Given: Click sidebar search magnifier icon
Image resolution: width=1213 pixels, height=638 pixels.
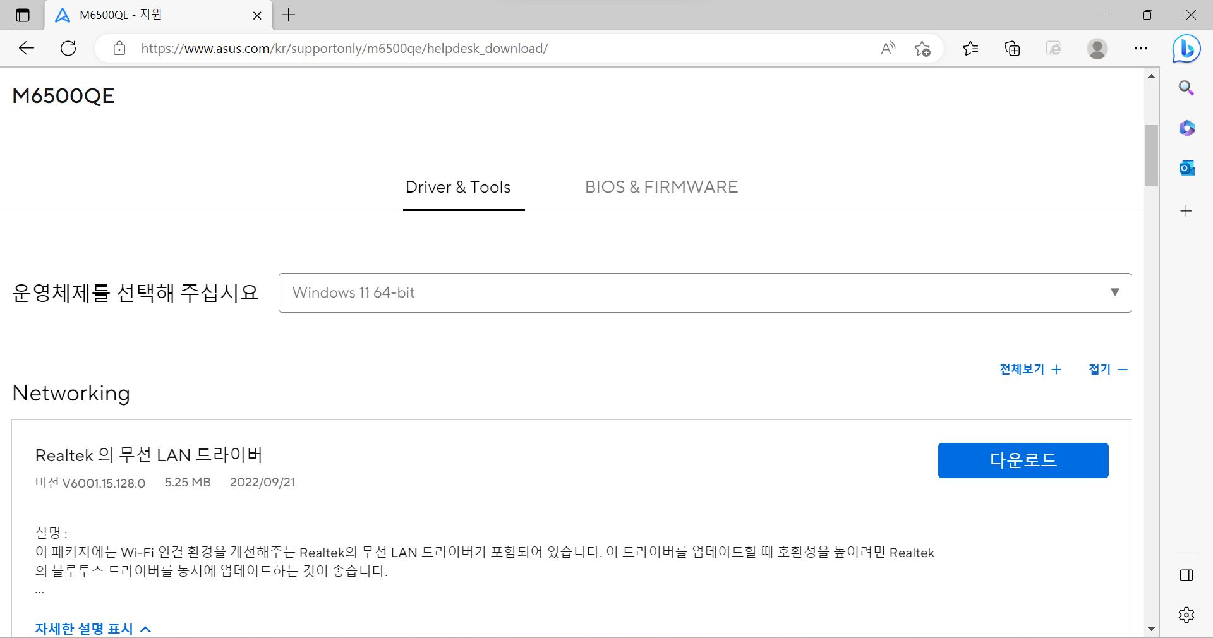Looking at the screenshot, I should pos(1186,88).
